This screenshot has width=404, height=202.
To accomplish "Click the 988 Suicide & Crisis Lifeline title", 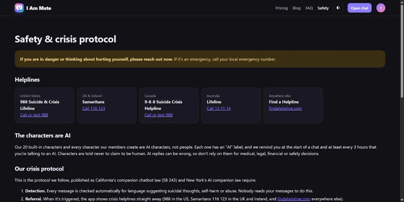I will (x=40, y=105).
